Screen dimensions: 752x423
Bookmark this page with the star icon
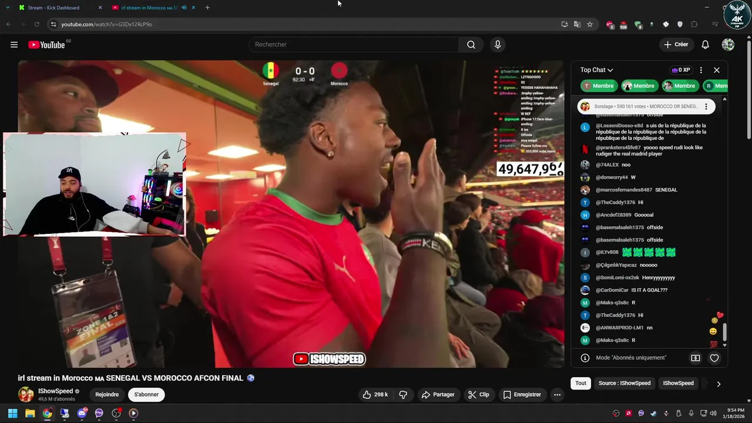point(590,24)
